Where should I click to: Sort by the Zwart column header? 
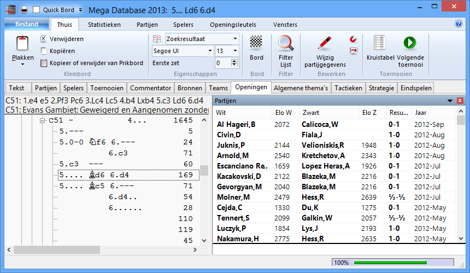(x=329, y=113)
